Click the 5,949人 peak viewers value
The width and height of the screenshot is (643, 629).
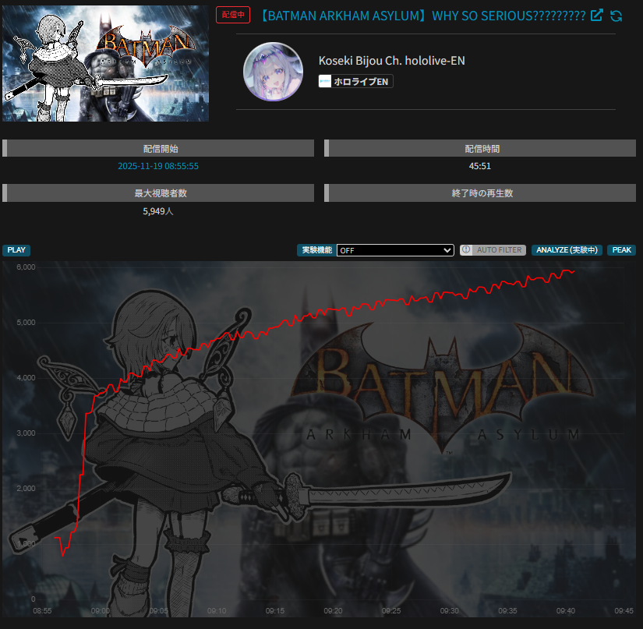click(x=158, y=211)
